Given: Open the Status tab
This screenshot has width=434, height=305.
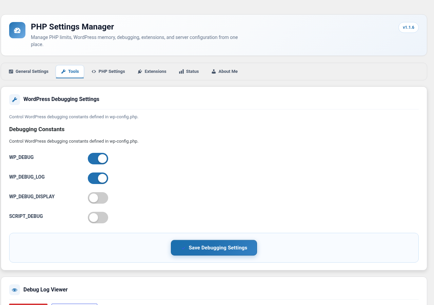Looking at the screenshot, I should [x=189, y=72].
